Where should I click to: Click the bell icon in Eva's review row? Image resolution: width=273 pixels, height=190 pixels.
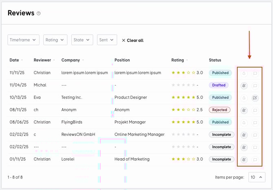click(244, 98)
